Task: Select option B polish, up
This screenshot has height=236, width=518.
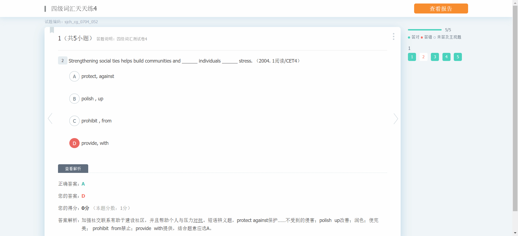Action: [74, 99]
